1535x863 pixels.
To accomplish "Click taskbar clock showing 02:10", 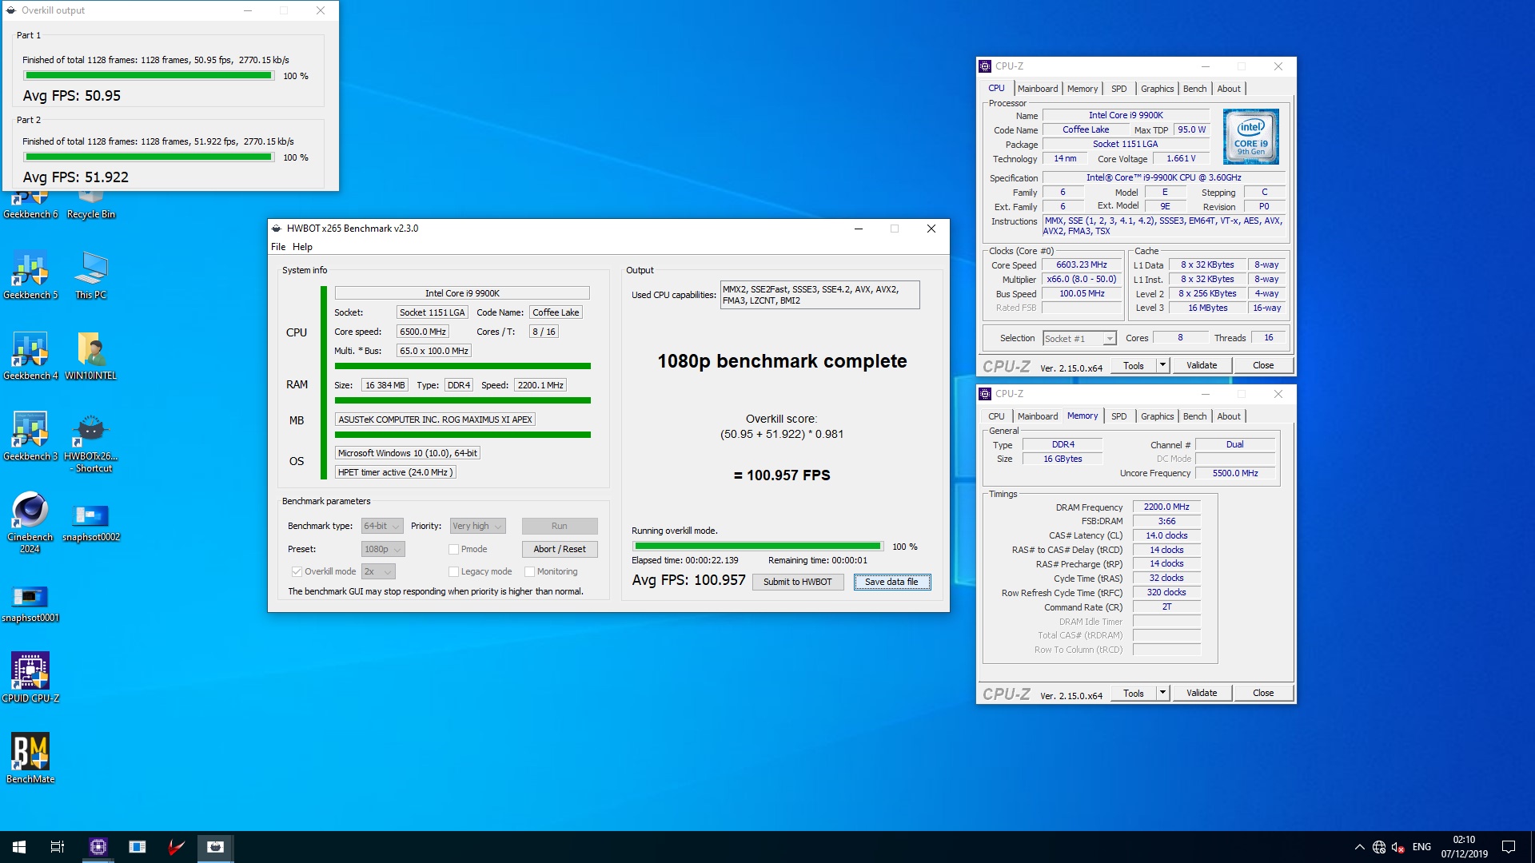I will click(1464, 847).
